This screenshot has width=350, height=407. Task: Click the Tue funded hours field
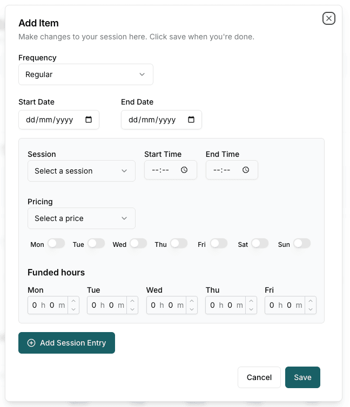106,306
